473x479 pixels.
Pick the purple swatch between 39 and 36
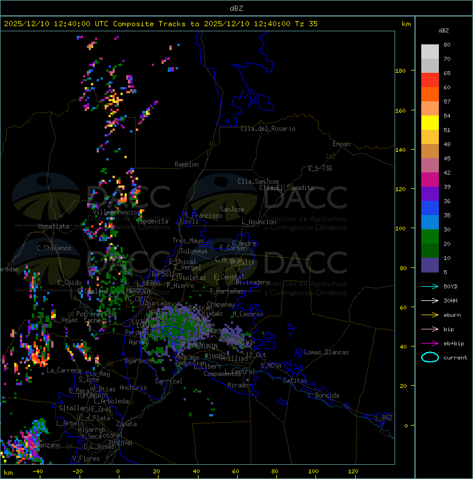click(430, 193)
